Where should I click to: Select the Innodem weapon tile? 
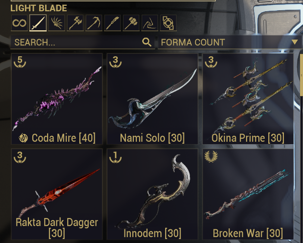(x=152, y=194)
